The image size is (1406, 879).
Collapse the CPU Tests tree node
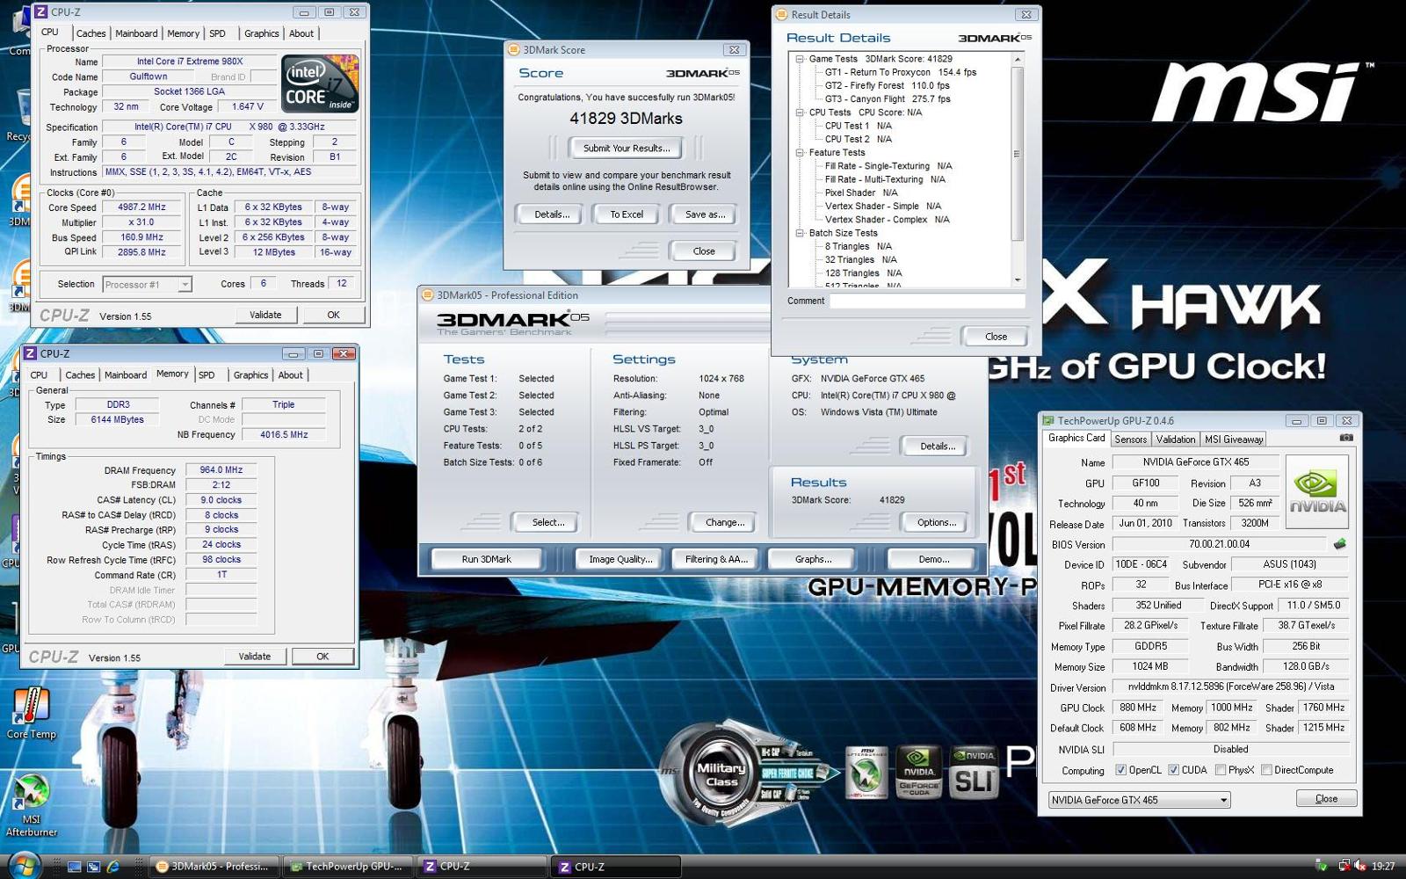coord(800,113)
